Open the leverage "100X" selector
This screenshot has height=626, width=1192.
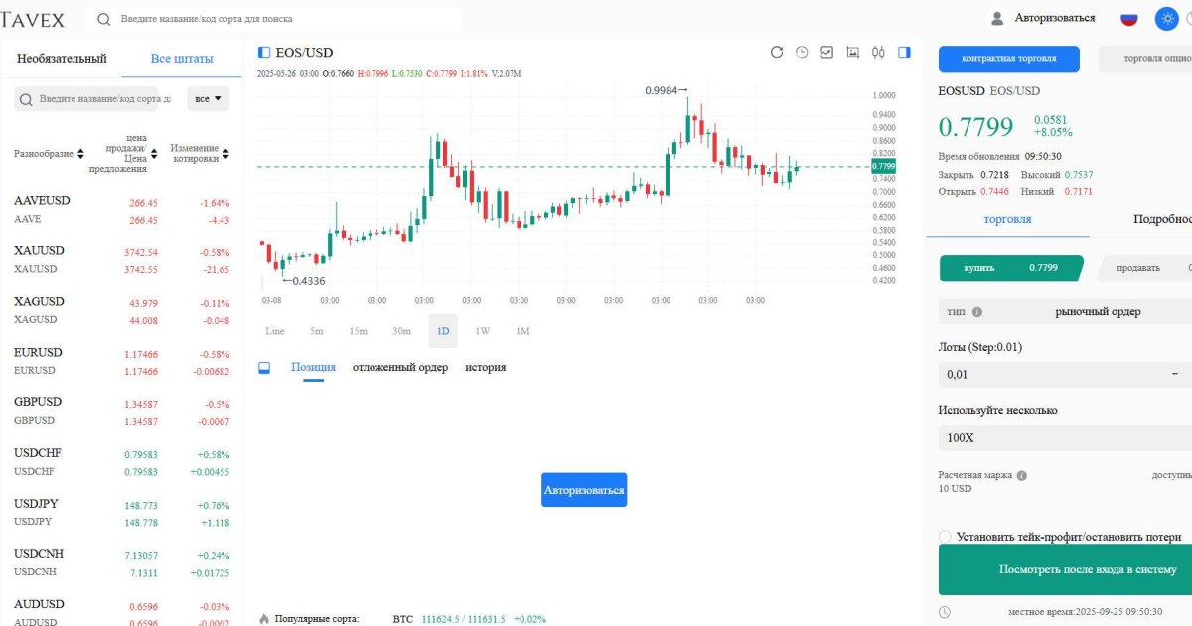click(1065, 437)
